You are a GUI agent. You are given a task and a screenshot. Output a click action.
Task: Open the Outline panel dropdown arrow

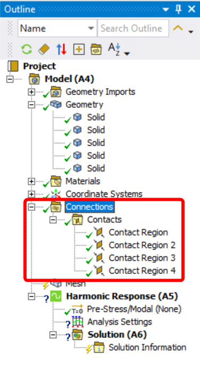point(166,10)
